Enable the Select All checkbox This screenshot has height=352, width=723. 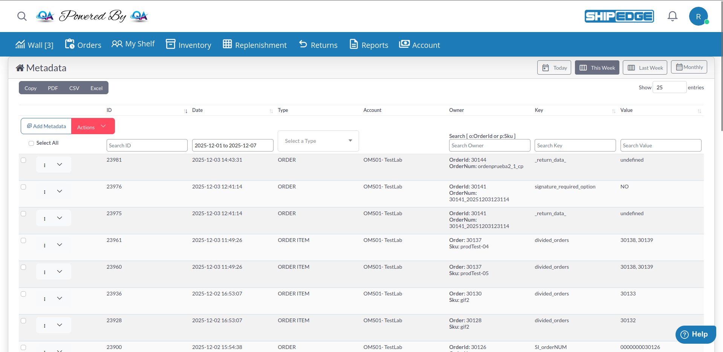coord(31,143)
